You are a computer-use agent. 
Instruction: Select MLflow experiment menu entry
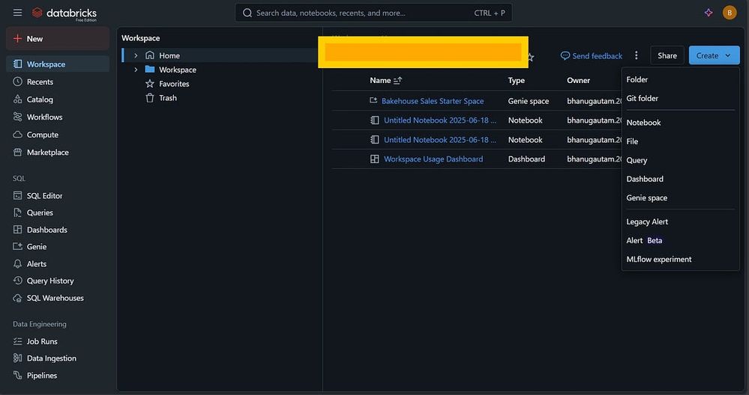(658, 260)
